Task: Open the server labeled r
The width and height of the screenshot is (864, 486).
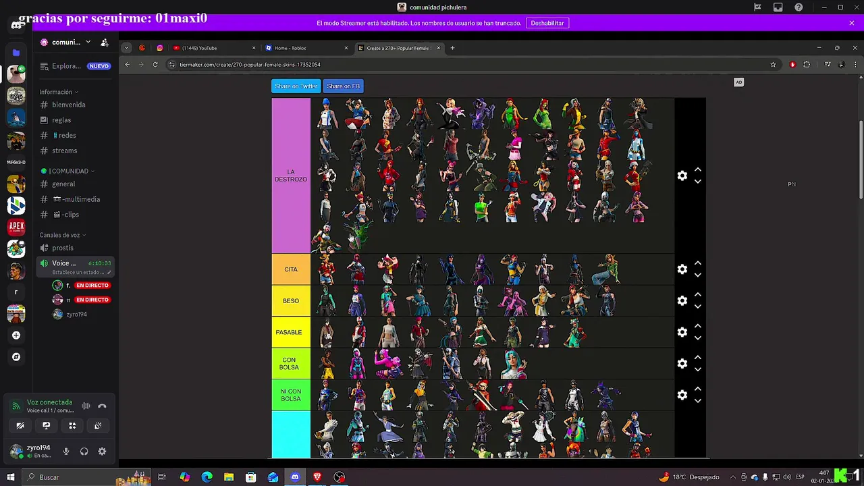Action: point(16,292)
